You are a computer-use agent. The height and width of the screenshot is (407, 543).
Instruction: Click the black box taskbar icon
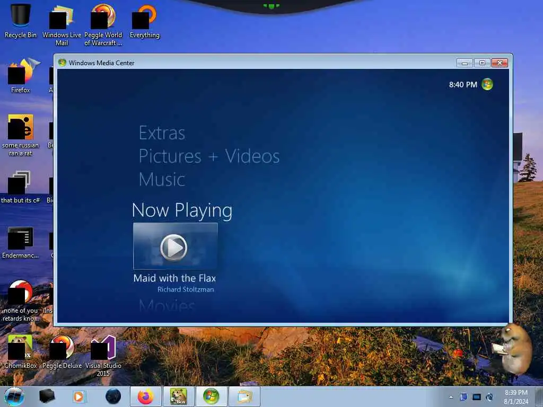47,396
